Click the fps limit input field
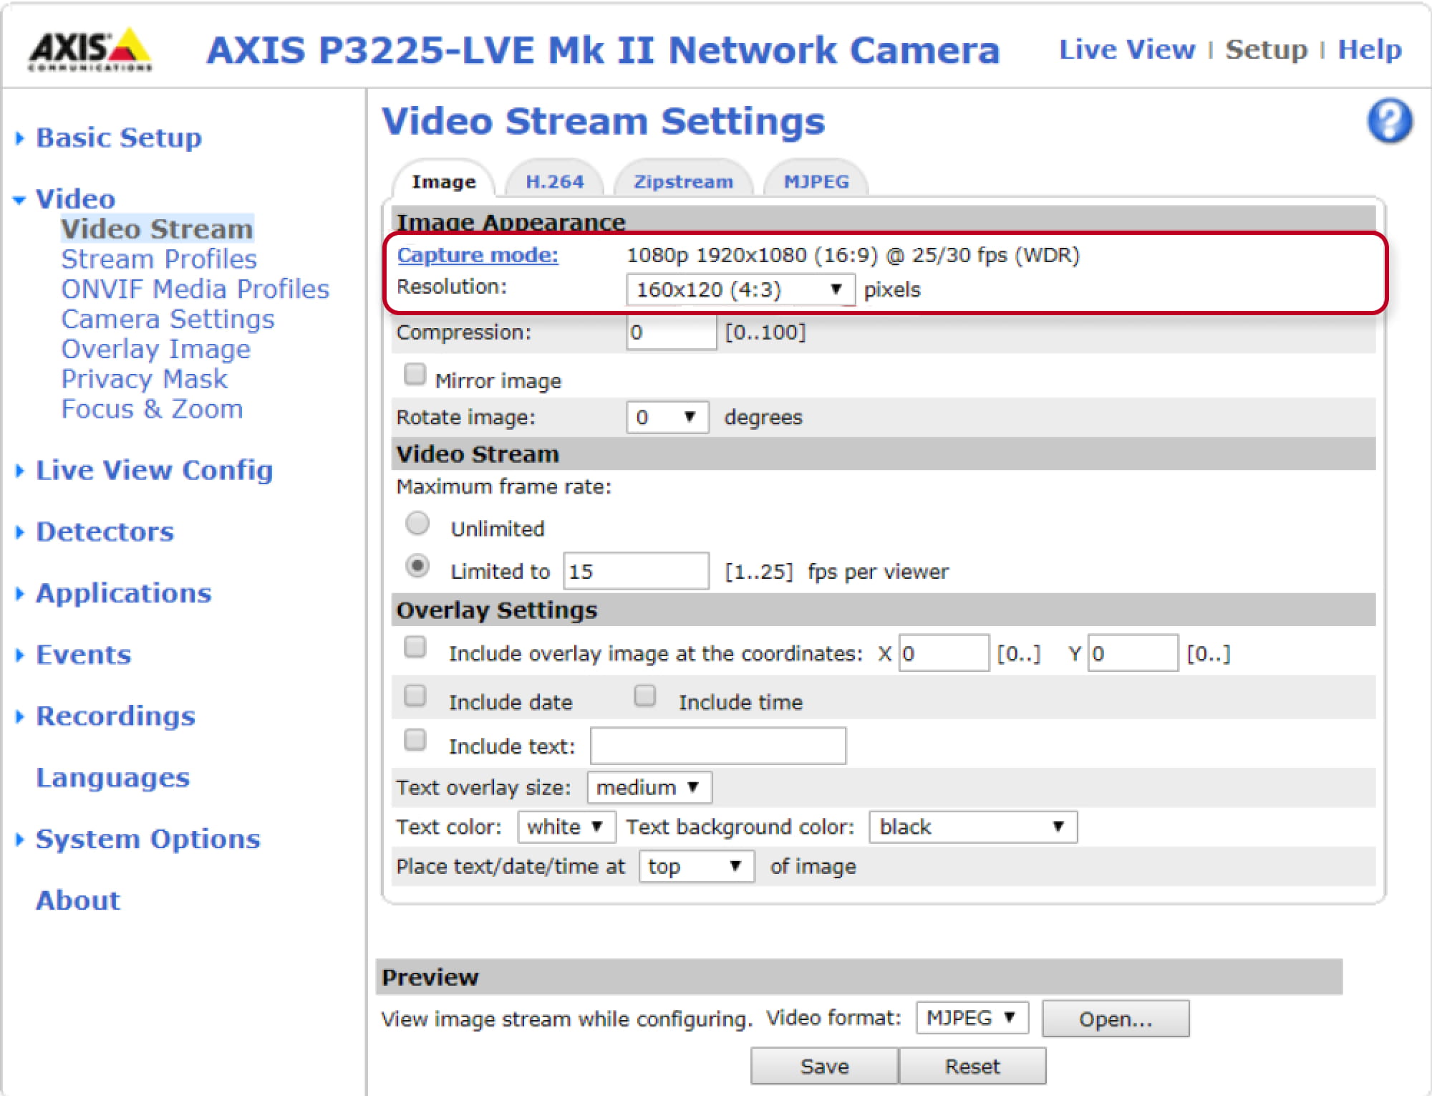The height and width of the screenshot is (1096, 1432). click(636, 571)
